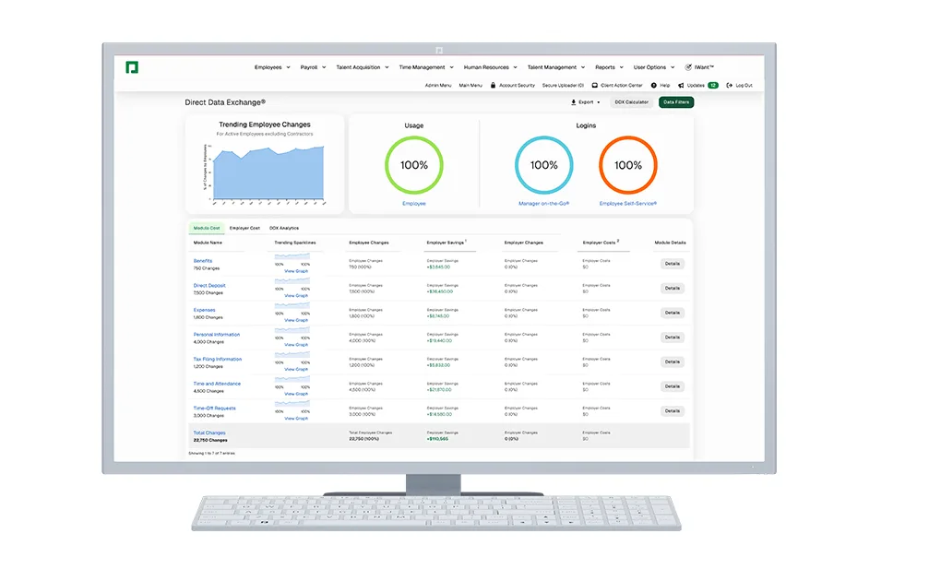Screen dimensions: 929x581
Task: Click the Account Security lock icon
Action: click(493, 85)
